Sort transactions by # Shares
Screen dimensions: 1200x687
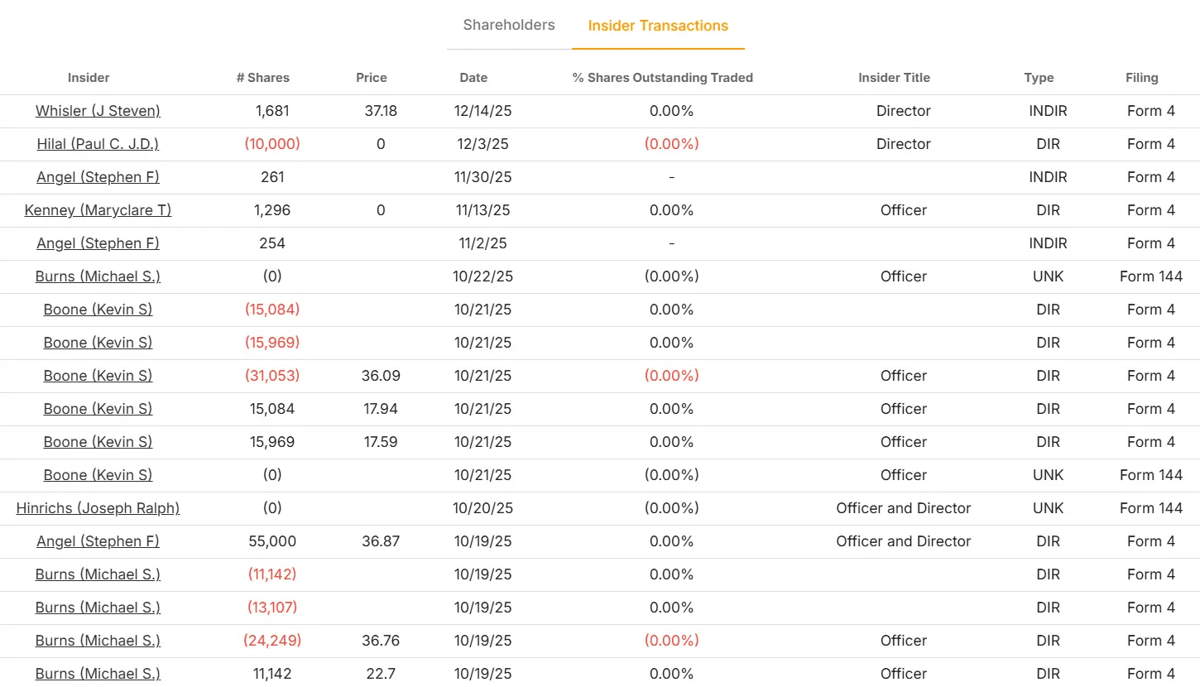(x=263, y=78)
